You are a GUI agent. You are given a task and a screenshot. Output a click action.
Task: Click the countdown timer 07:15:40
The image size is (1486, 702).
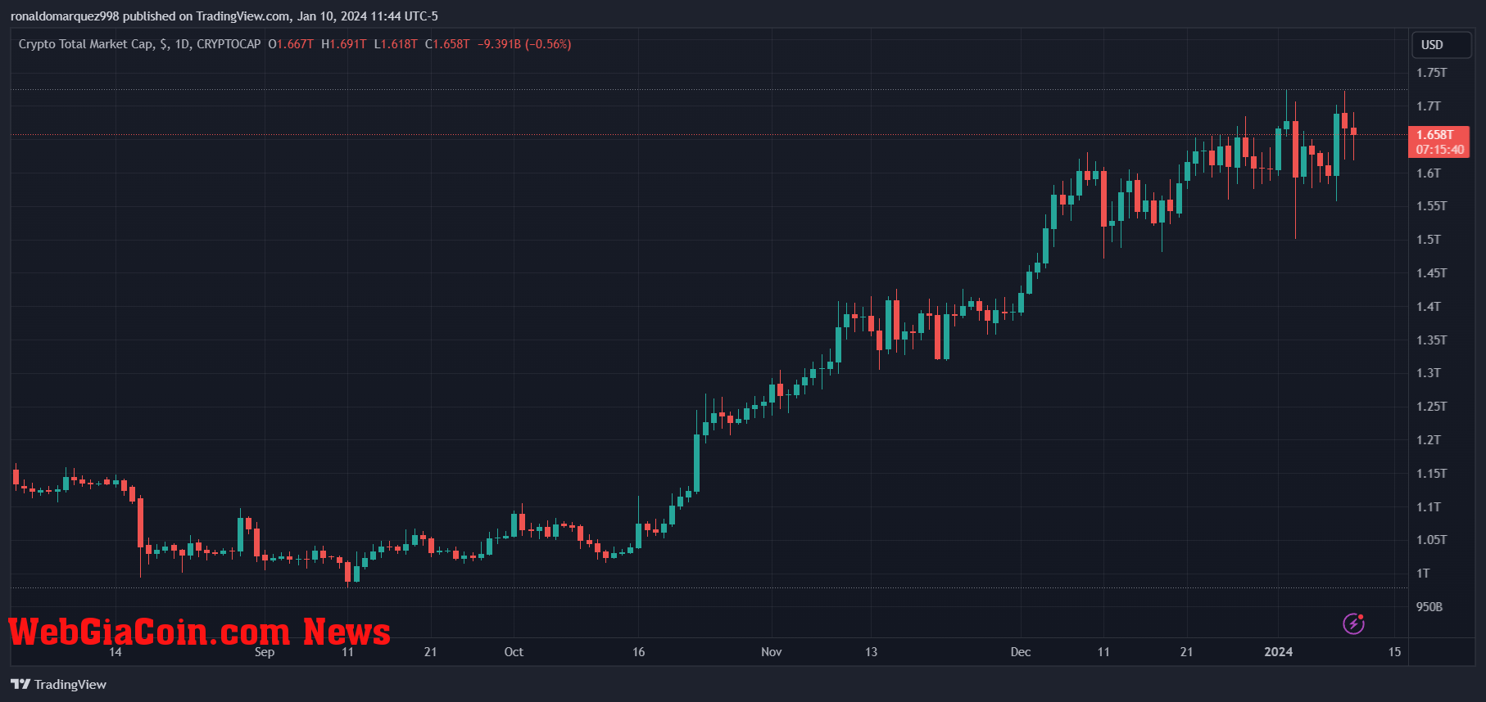coord(1440,150)
